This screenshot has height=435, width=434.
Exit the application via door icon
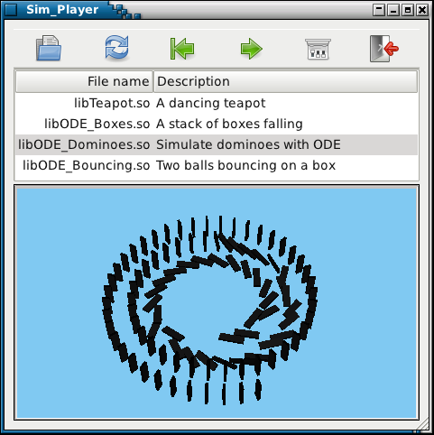[384, 49]
